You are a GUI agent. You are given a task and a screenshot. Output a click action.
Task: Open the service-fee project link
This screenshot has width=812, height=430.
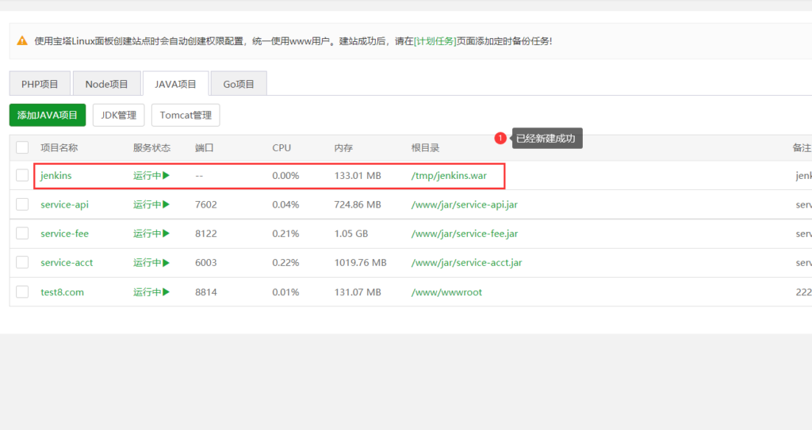(x=65, y=234)
